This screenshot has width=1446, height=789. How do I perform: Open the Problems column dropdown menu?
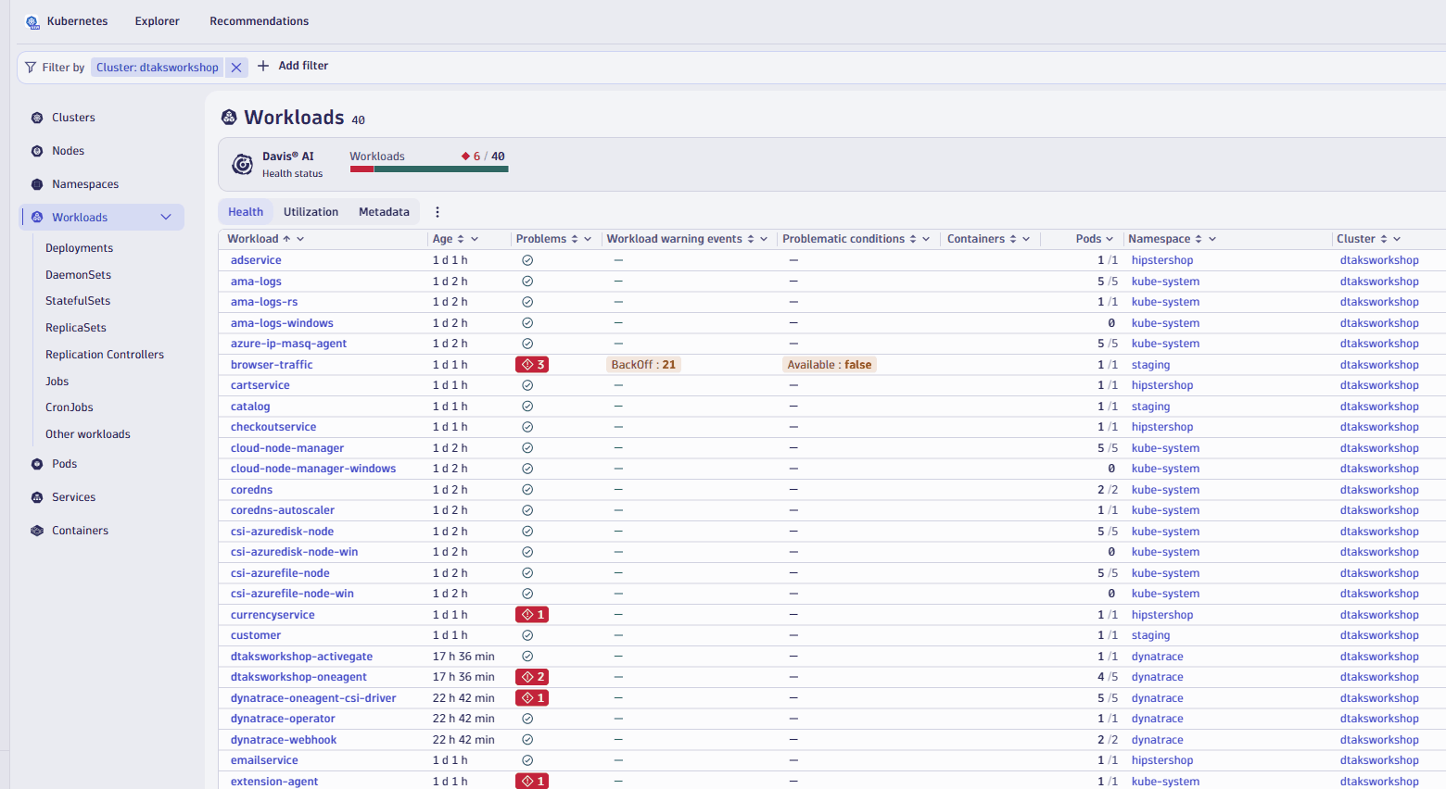click(588, 239)
